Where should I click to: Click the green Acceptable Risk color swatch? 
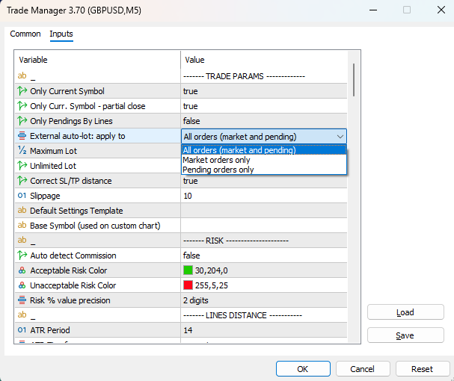tap(188, 270)
